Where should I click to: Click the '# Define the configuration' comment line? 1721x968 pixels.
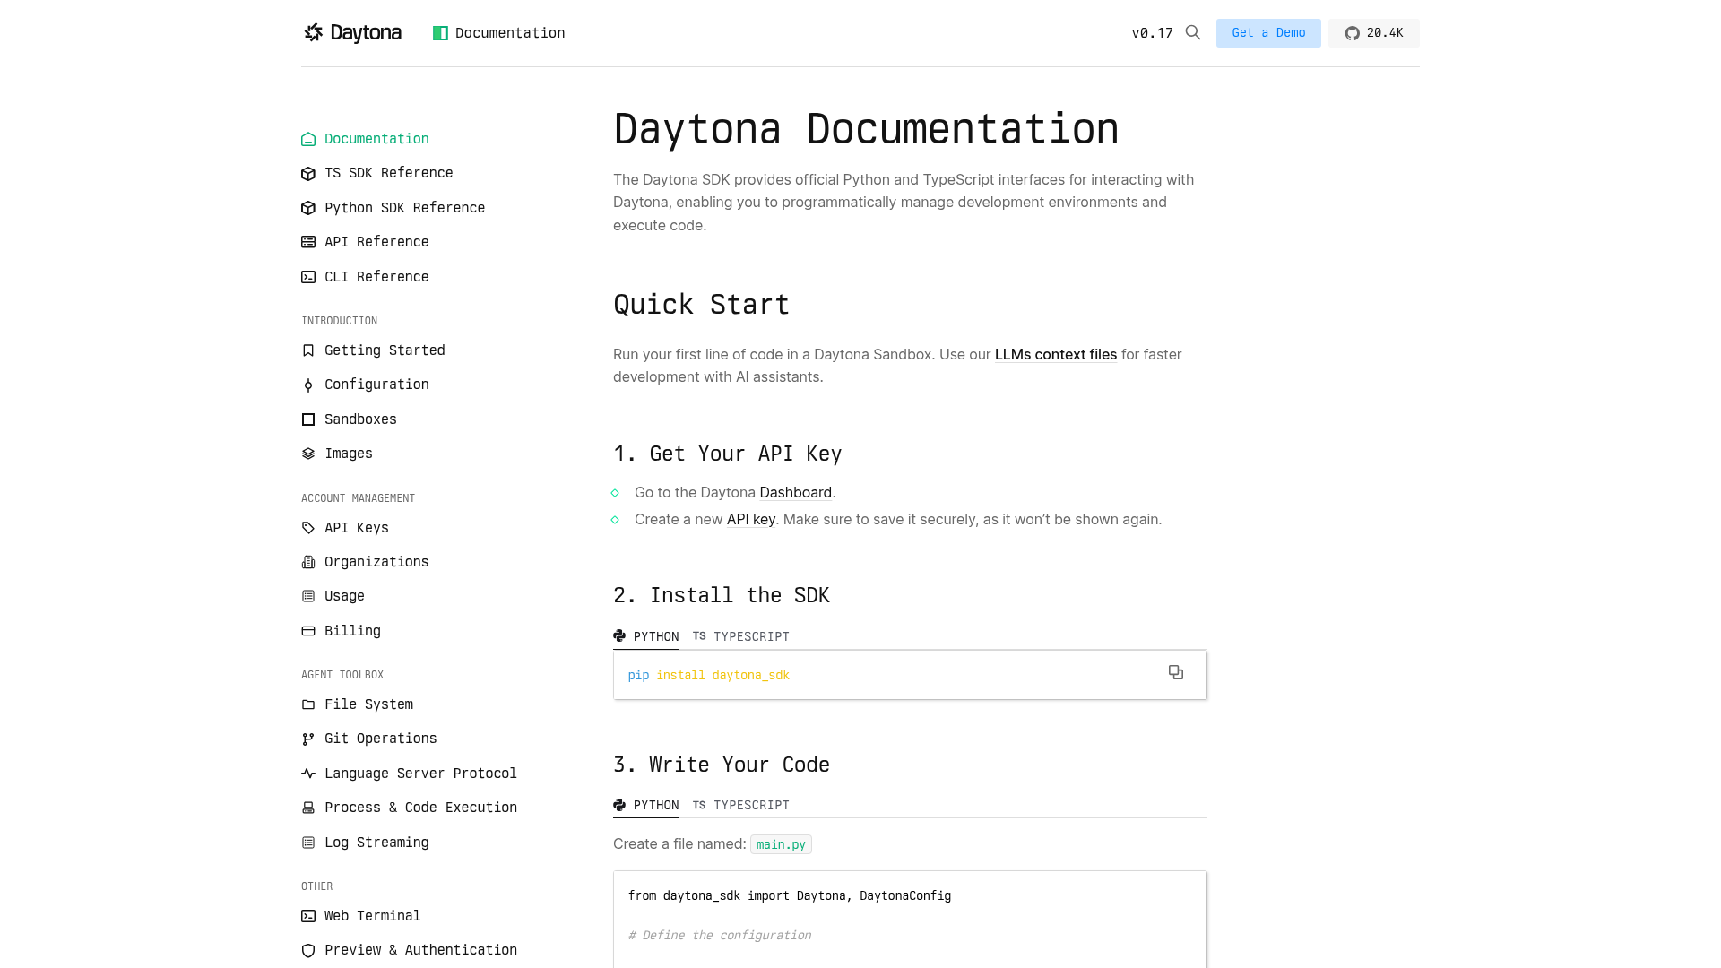pos(720,935)
